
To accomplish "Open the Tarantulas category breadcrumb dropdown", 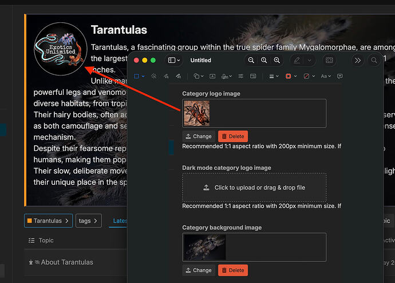I will point(48,221).
